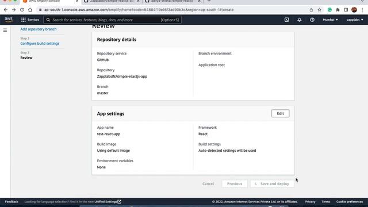Click the Previous button
The image size is (368, 207).
(x=235, y=183)
